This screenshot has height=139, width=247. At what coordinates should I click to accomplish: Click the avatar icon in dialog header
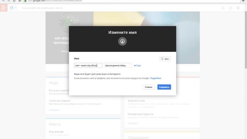122,41
